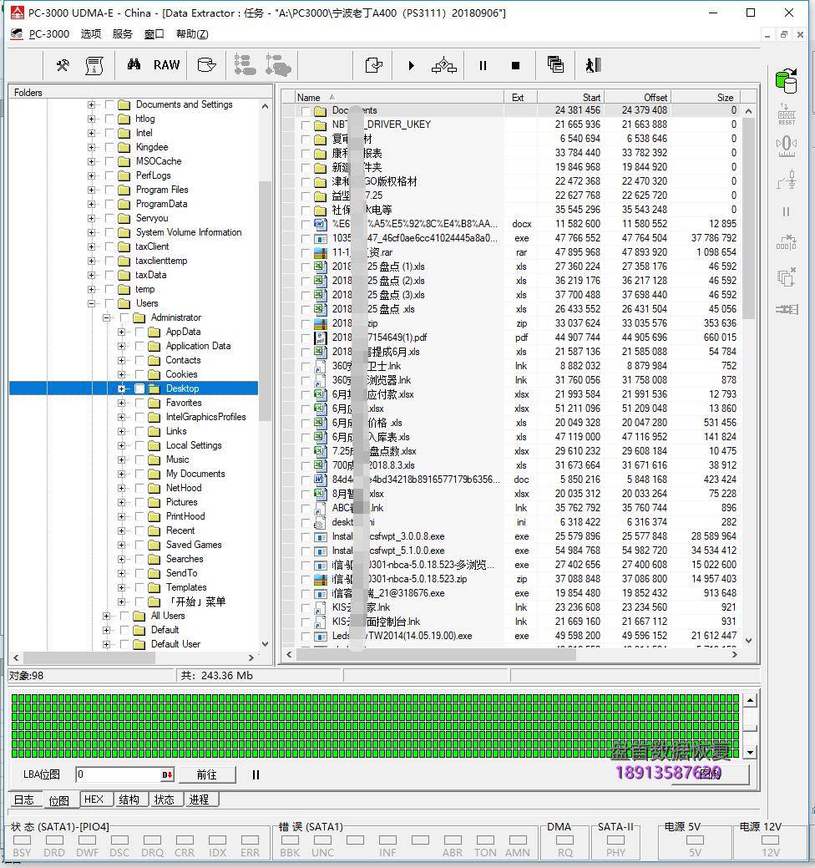Click the pause icon in toolbar
Screen dimensions: 815x868
point(483,65)
